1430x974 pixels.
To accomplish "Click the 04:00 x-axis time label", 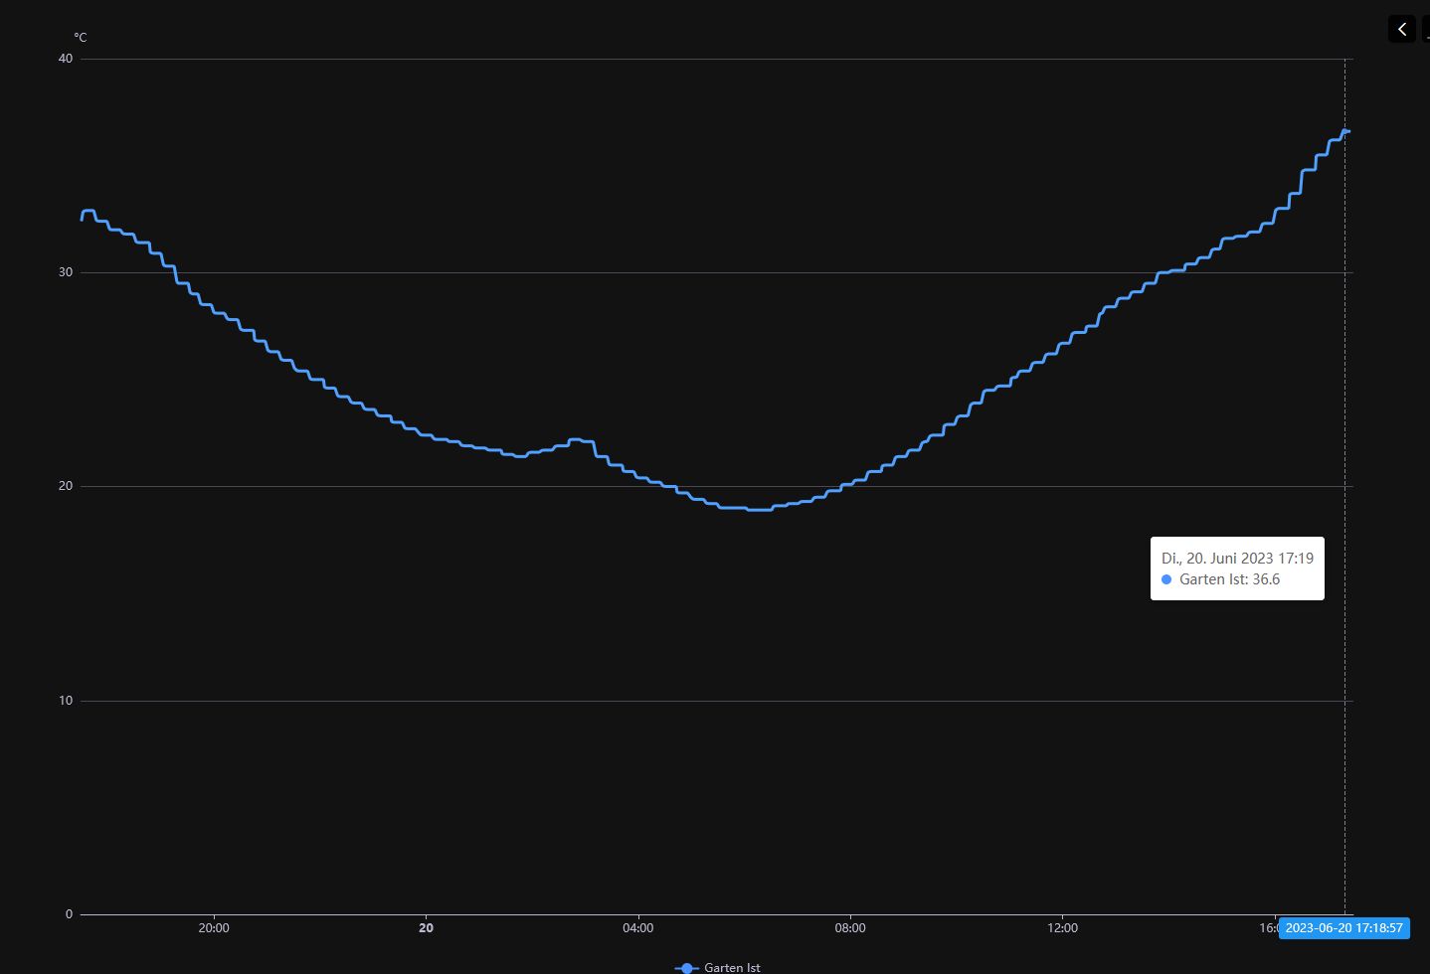I will [638, 928].
